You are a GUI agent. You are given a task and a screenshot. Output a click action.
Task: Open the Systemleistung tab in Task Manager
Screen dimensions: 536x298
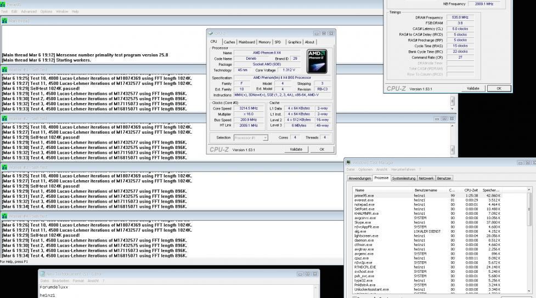click(404, 178)
